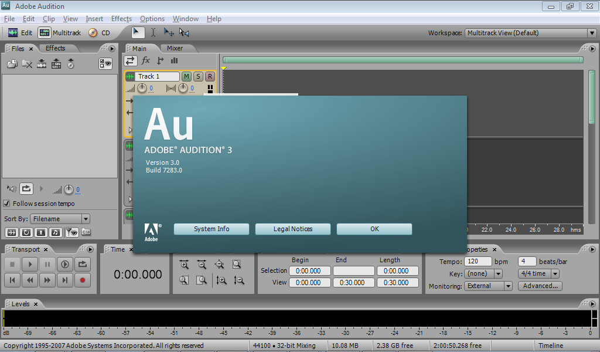Switch to the Effects panel tab

pyautogui.click(x=56, y=48)
